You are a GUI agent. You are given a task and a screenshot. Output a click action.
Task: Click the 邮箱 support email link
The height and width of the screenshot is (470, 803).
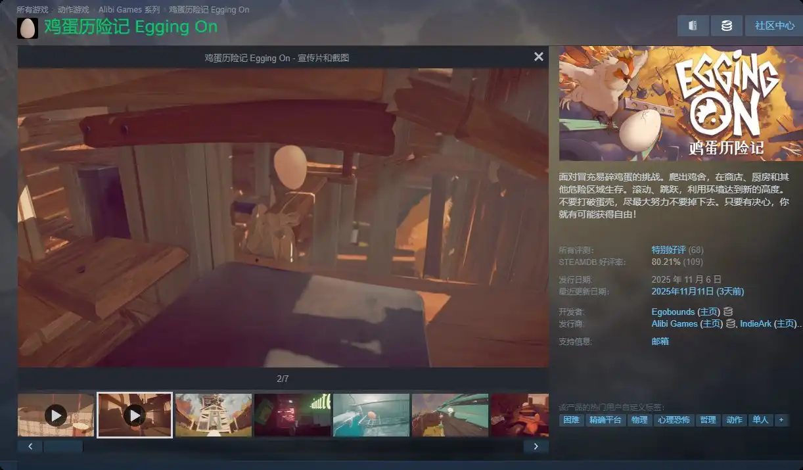[x=660, y=341]
